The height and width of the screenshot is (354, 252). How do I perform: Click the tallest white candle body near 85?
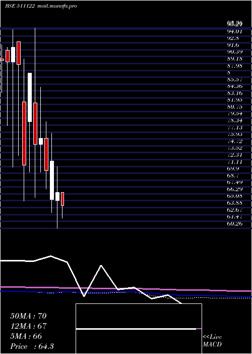[x=30, y=97]
